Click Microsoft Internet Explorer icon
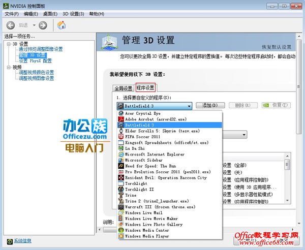The image size is (305, 250). pyautogui.click(x=121, y=154)
